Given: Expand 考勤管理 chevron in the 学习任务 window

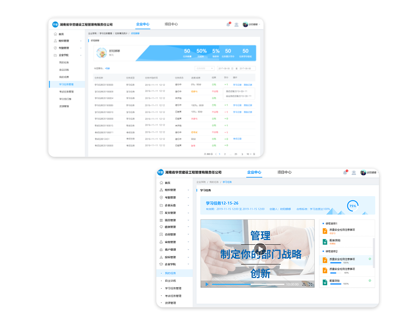Looking at the screenshot, I should tap(188, 198).
